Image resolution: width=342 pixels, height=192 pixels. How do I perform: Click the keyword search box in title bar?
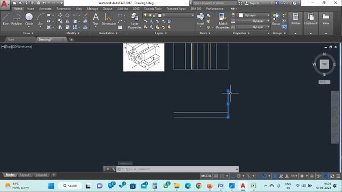point(214,3)
